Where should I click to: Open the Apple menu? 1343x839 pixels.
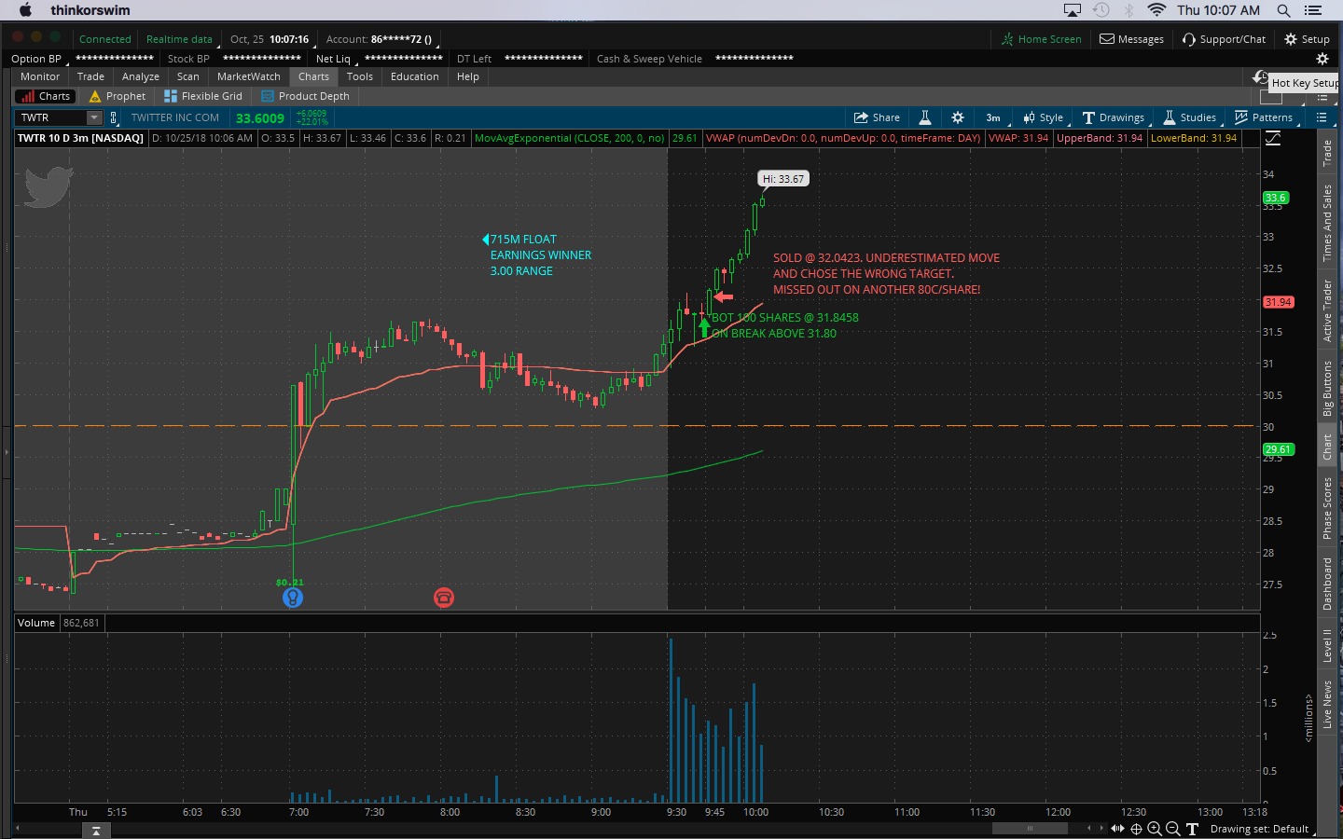point(25,10)
